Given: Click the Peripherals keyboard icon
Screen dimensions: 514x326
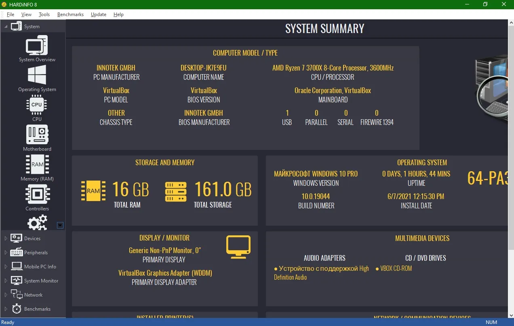Looking at the screenshot, I should pos(16,252).
